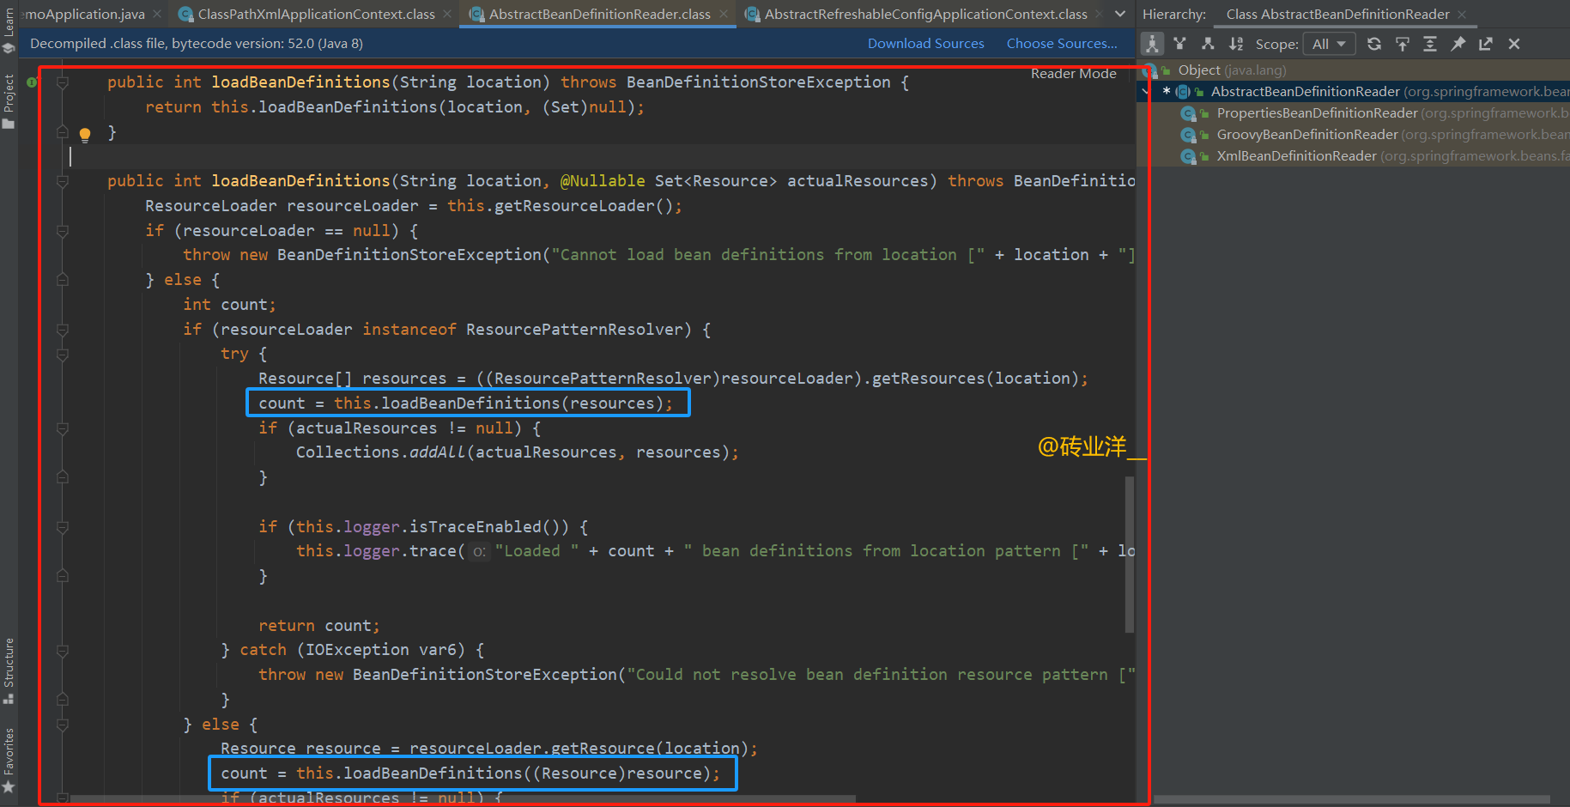Select Object (java.lang) in hierarchy

(1232, 70)
